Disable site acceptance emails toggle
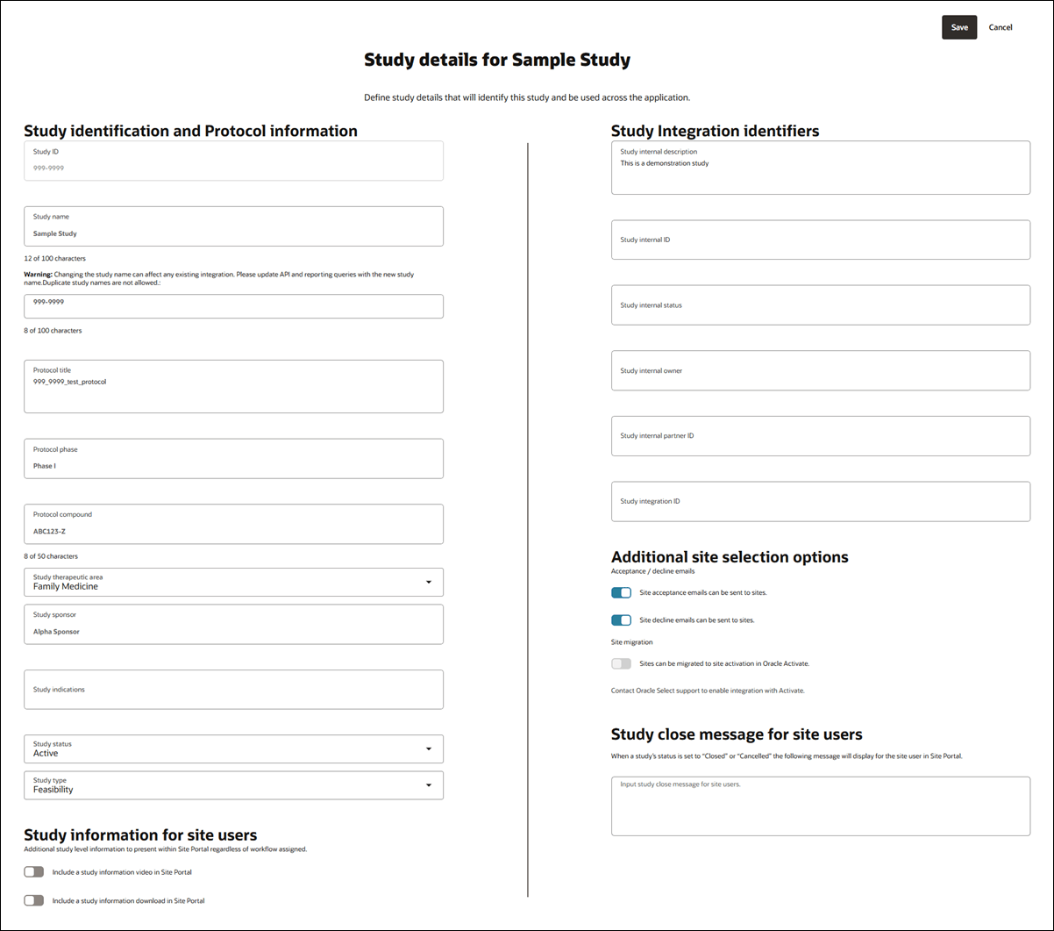 click(621, 592)
